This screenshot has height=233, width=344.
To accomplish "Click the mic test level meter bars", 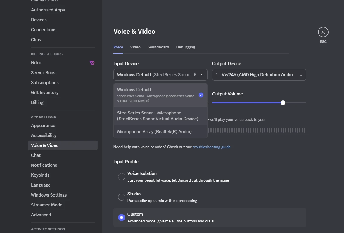I will tap(256, 130).
